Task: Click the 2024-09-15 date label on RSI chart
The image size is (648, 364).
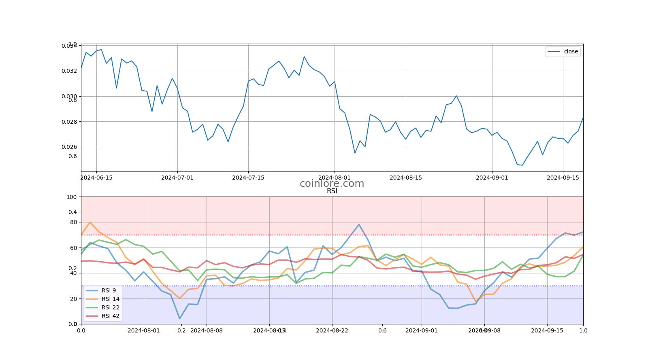Action: pos(547,330)
